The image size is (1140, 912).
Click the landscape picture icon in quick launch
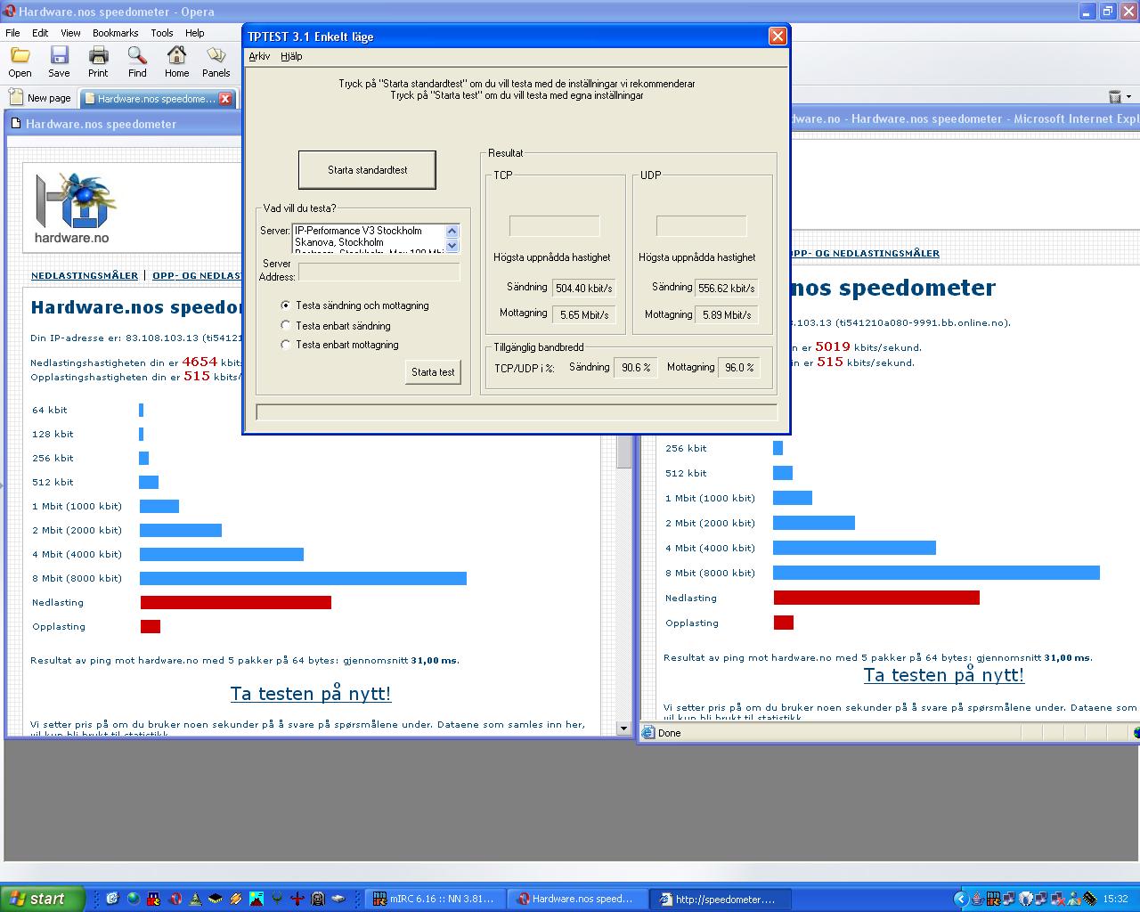(256, 899)
